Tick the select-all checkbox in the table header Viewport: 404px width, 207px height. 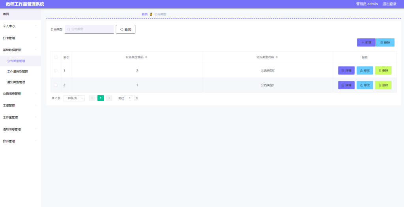(x=56, y=57)
